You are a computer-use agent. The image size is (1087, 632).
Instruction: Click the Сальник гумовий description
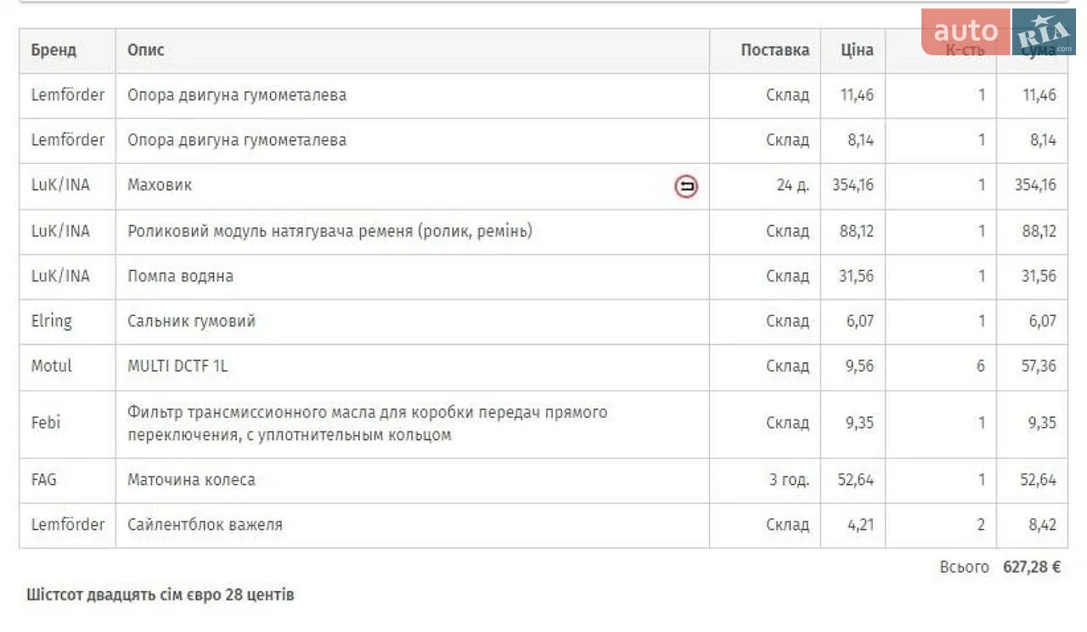click(x=191, y=321)
